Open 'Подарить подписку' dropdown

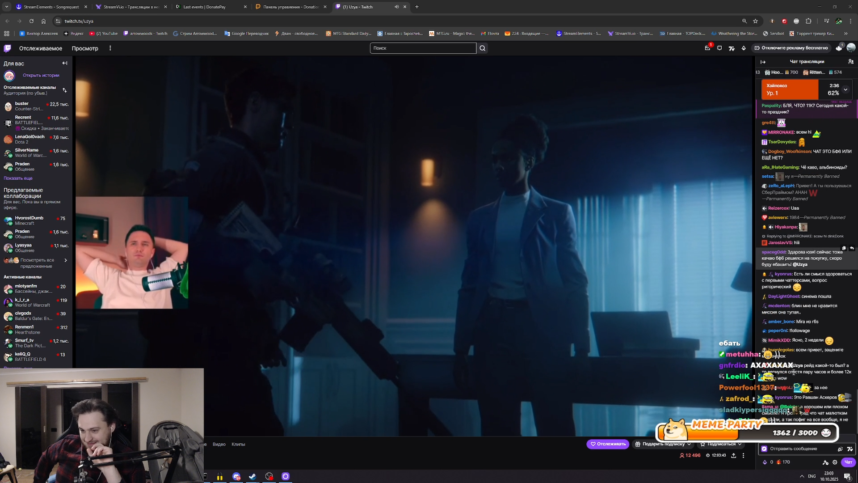663,444
